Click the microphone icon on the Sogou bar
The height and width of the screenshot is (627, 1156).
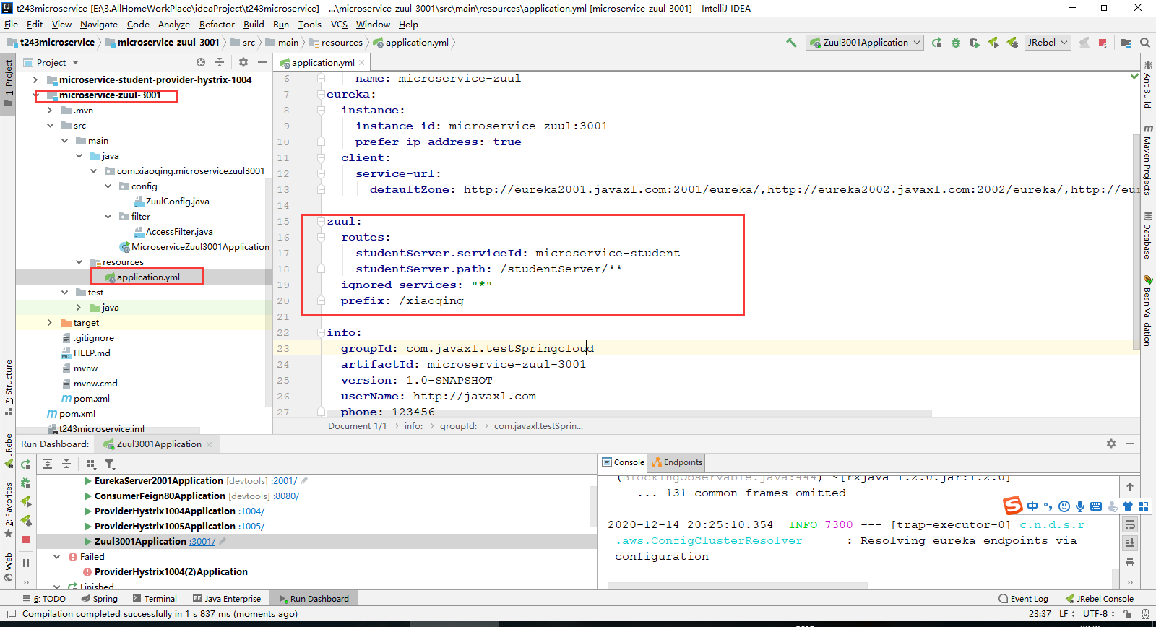1080,506
